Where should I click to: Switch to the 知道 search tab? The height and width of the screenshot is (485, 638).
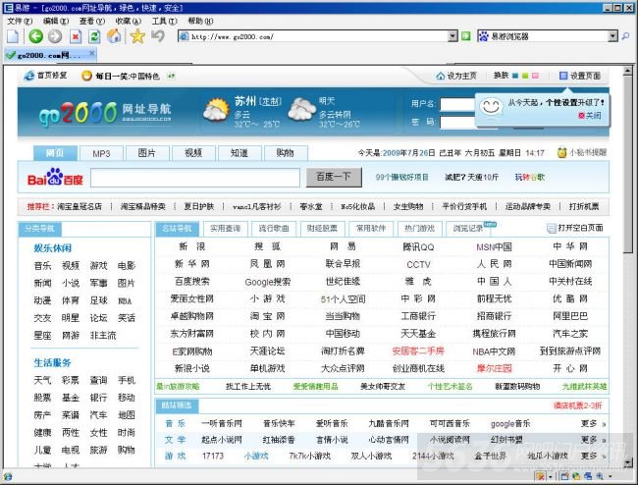(x=239, y=153)
